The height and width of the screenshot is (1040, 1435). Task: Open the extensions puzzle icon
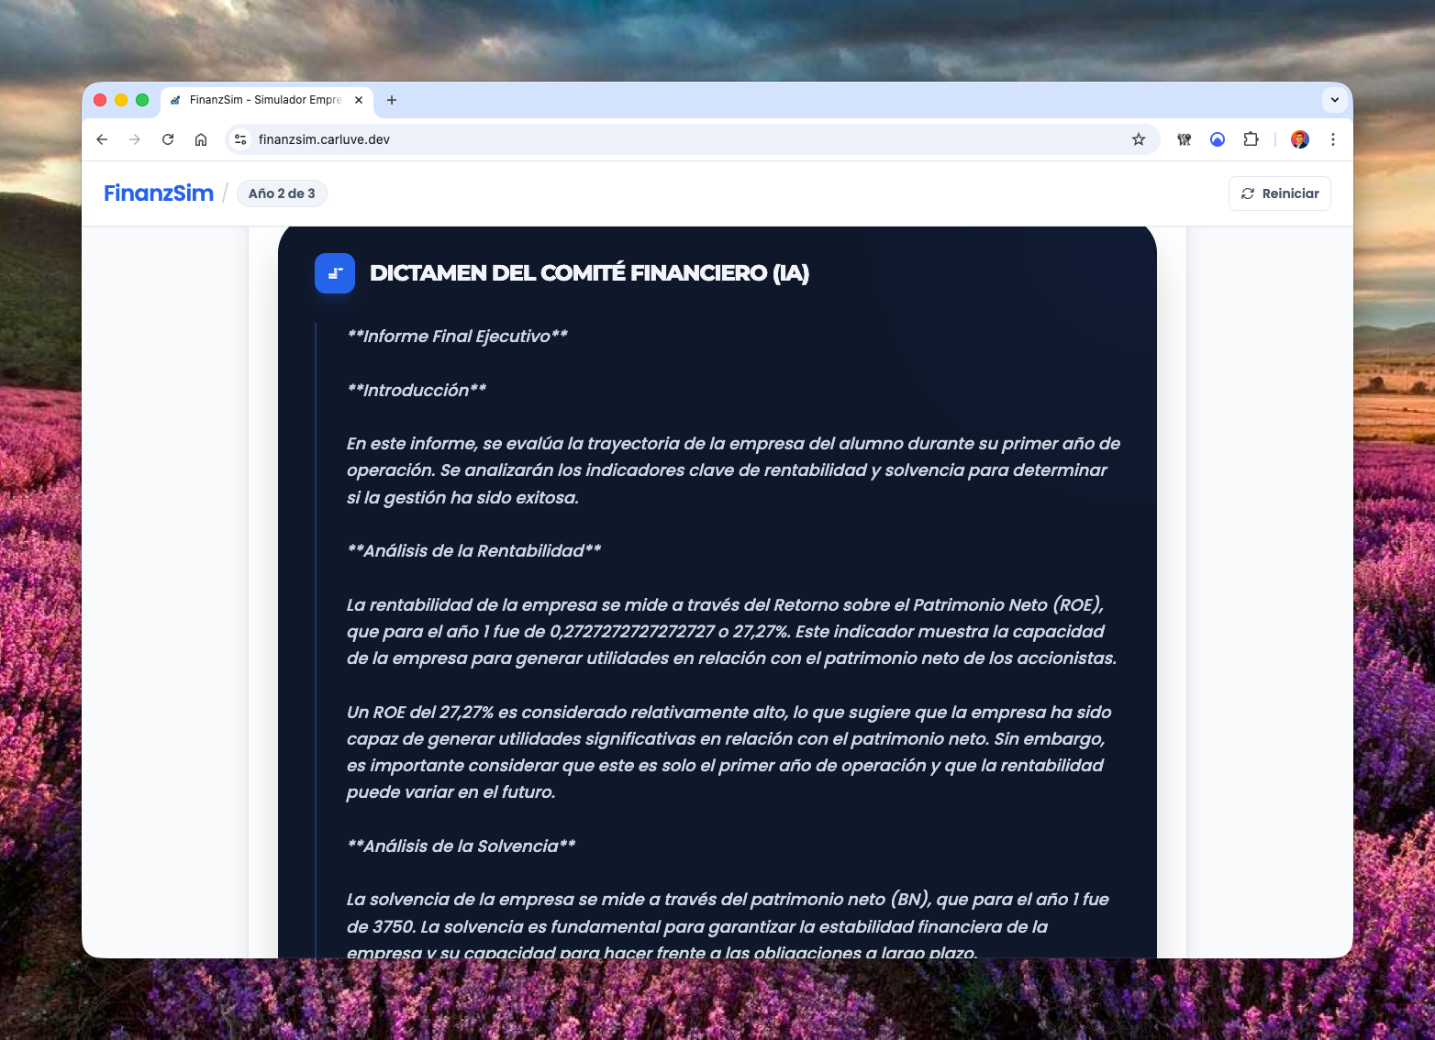pyautogui.click(x=1251, y=139)
